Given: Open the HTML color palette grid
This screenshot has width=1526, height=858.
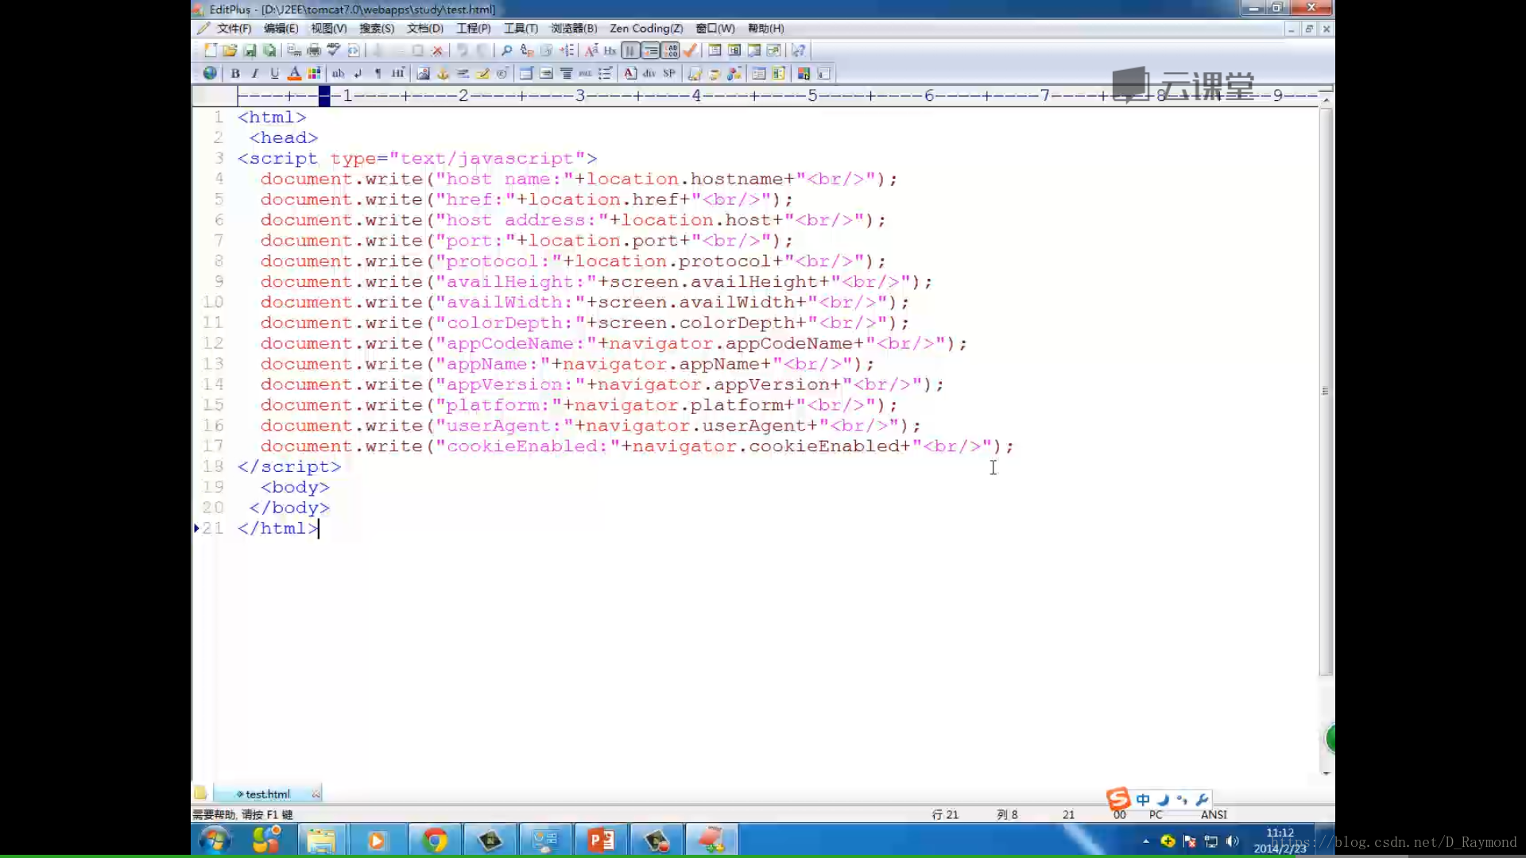Looking at the screenshot, I should [314, 73].
